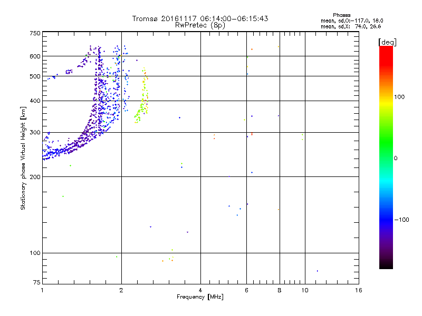This screenshot has width=422, height=316.
Task: Click the "Frequency [MHz]" axis title
Action: tap(200, 297)
